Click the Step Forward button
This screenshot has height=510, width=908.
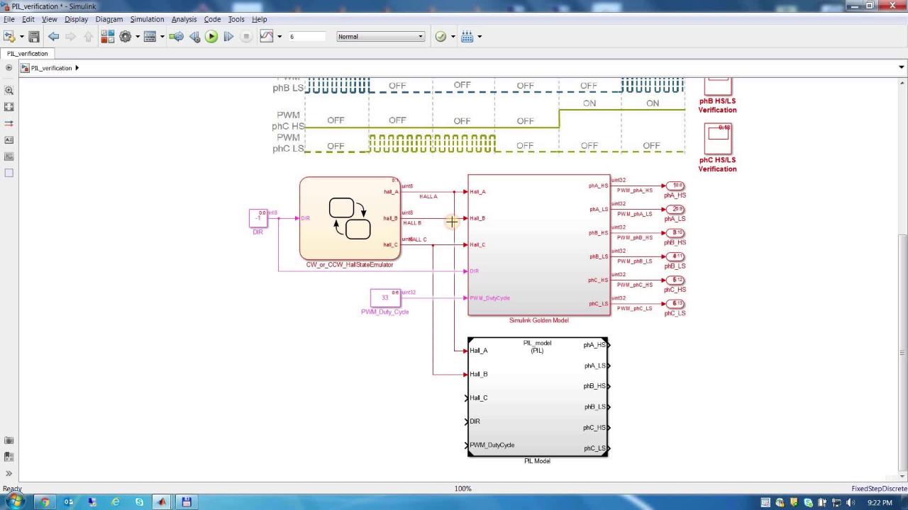coord(228,37)
